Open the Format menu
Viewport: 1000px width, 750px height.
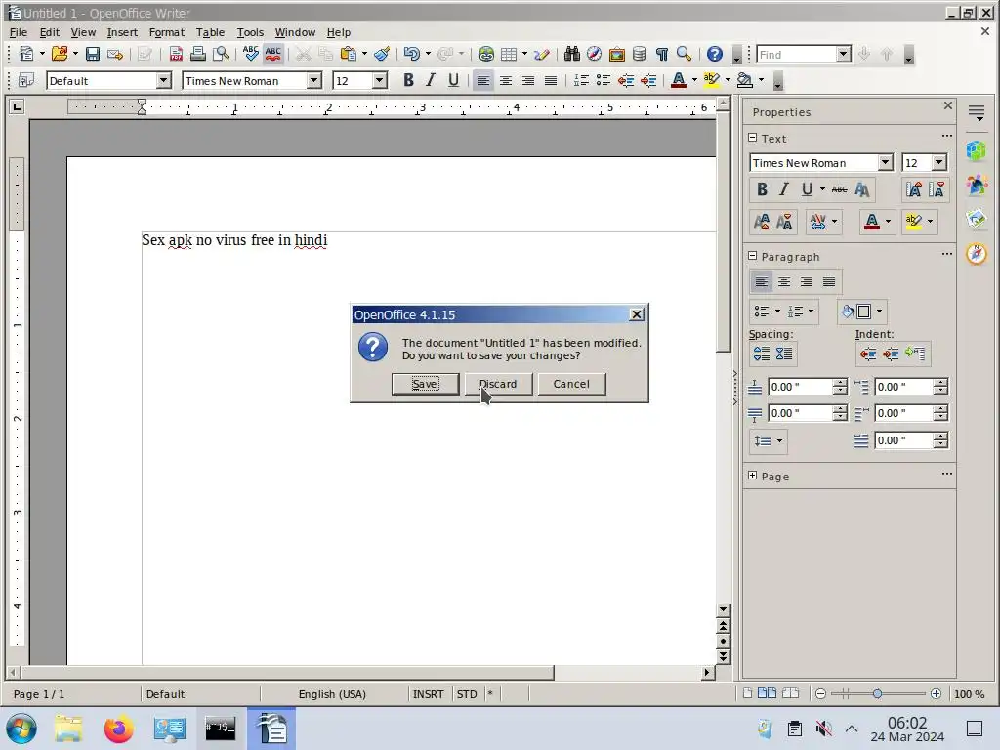point(166,32)
